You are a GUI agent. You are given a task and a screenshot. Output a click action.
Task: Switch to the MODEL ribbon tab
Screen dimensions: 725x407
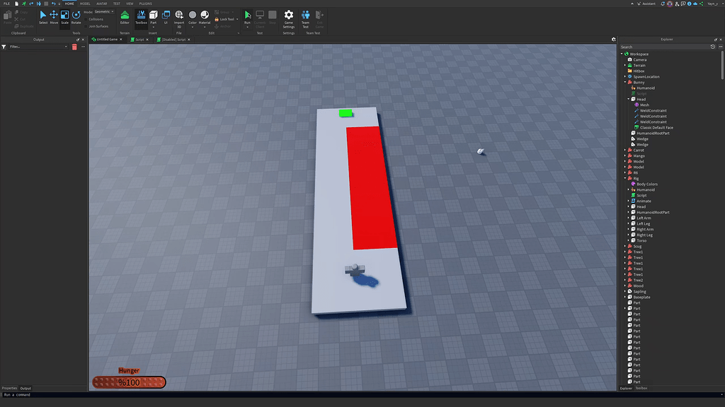(85, 3)
